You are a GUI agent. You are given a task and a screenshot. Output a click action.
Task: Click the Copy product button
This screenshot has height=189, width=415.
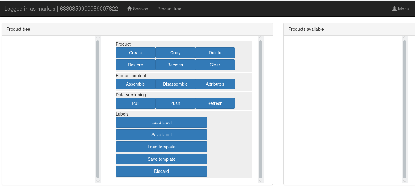point(175,53)
